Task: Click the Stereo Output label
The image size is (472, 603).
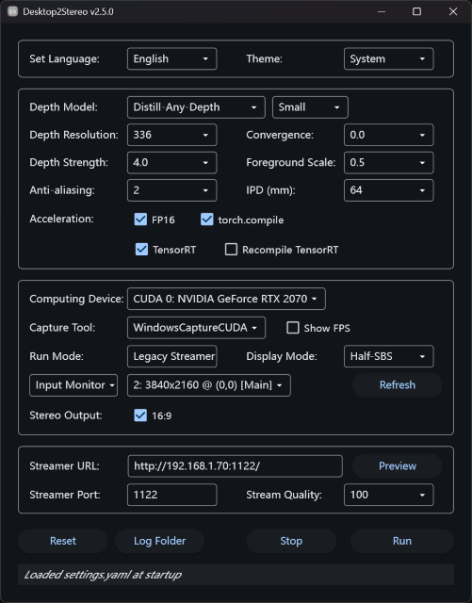Action: [x=66, y=416]
